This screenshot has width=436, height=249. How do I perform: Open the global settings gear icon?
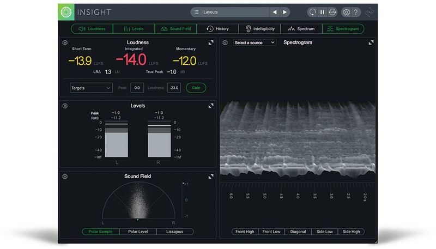click(346, 11)
